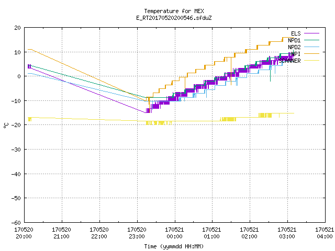Click the SCANNER legend label
335x251 pixels.
(x=289, y=61)
